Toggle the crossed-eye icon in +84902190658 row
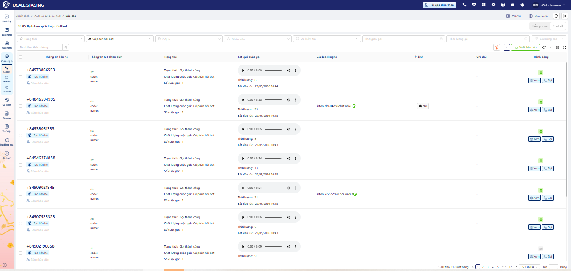The width and height of the screenshot is (571, 271). 541,249
